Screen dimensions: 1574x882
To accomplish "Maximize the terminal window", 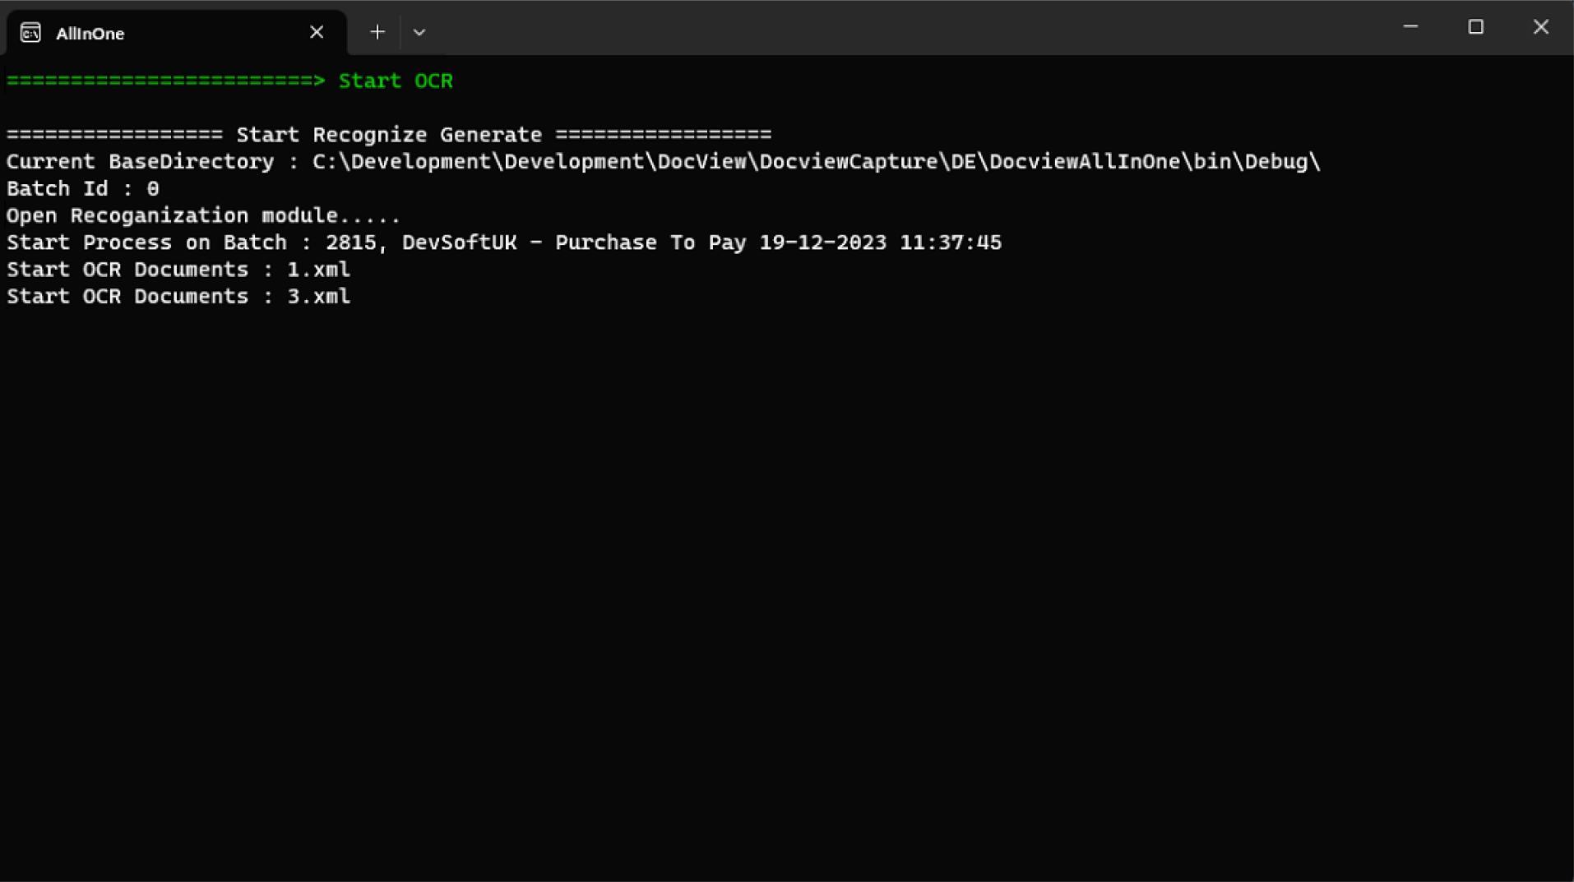I will (x=1475, y=27).
